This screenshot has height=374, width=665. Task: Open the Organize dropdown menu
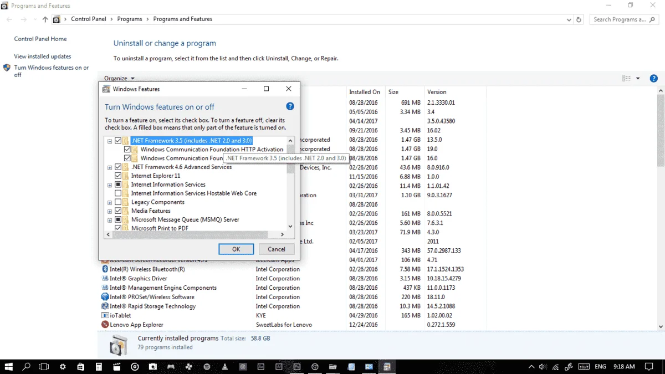(x=119, y=78)
